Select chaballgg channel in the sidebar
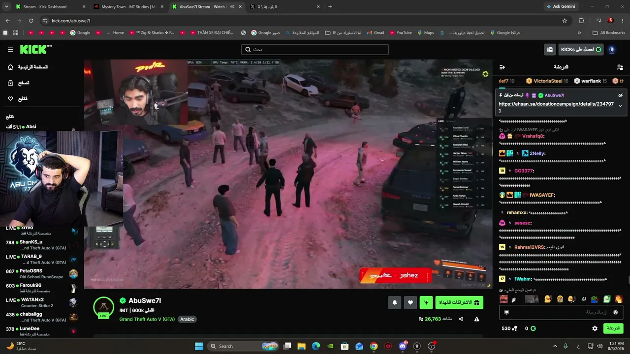 (x=42, y=317)
